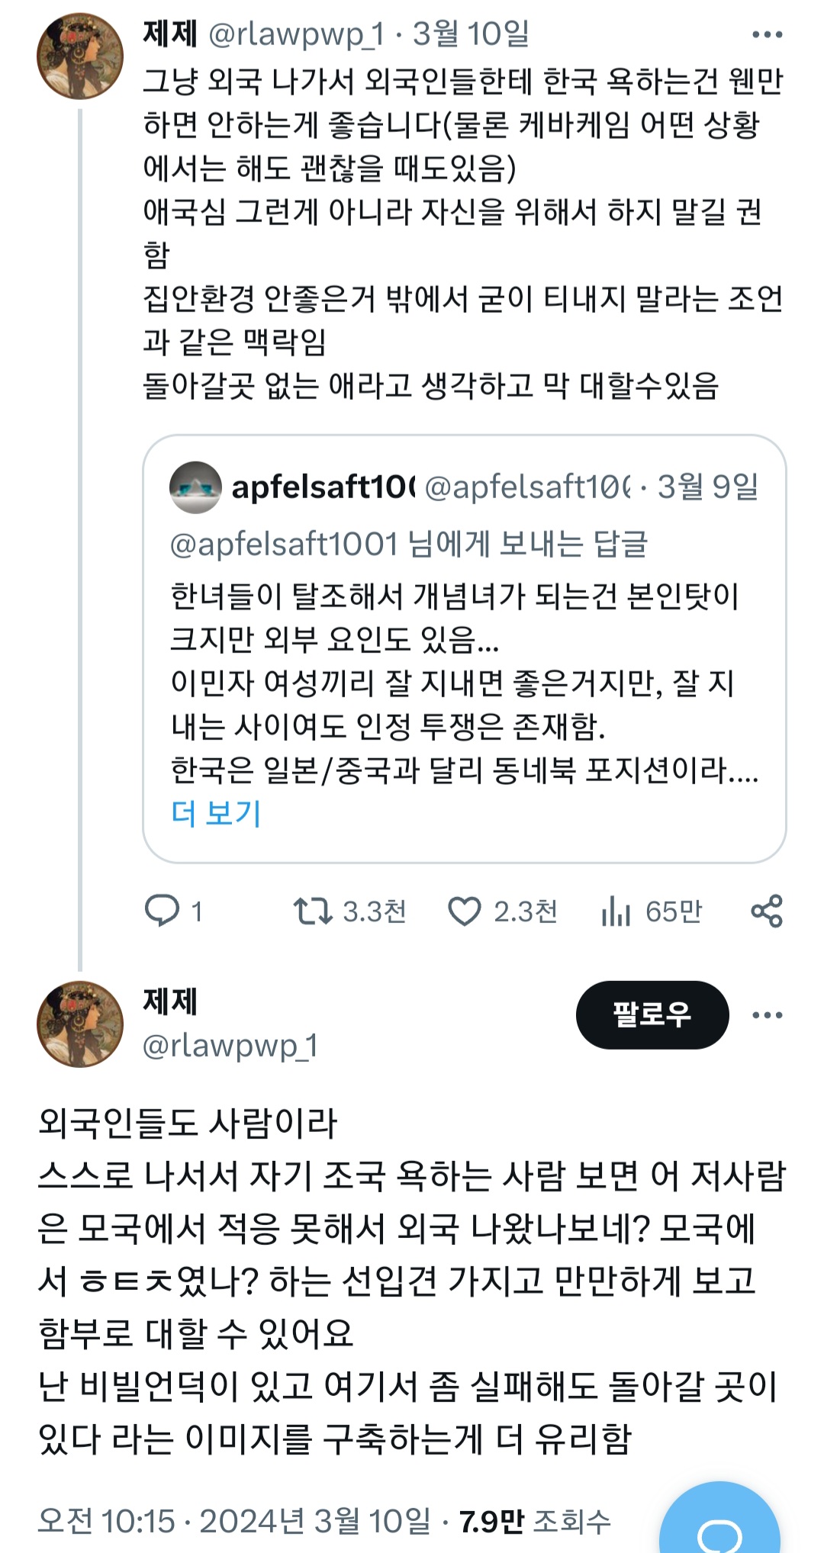The image size is (824, 1553).
Task: Click the 7.9만 조회수 view count
Action: [535, 1521]
